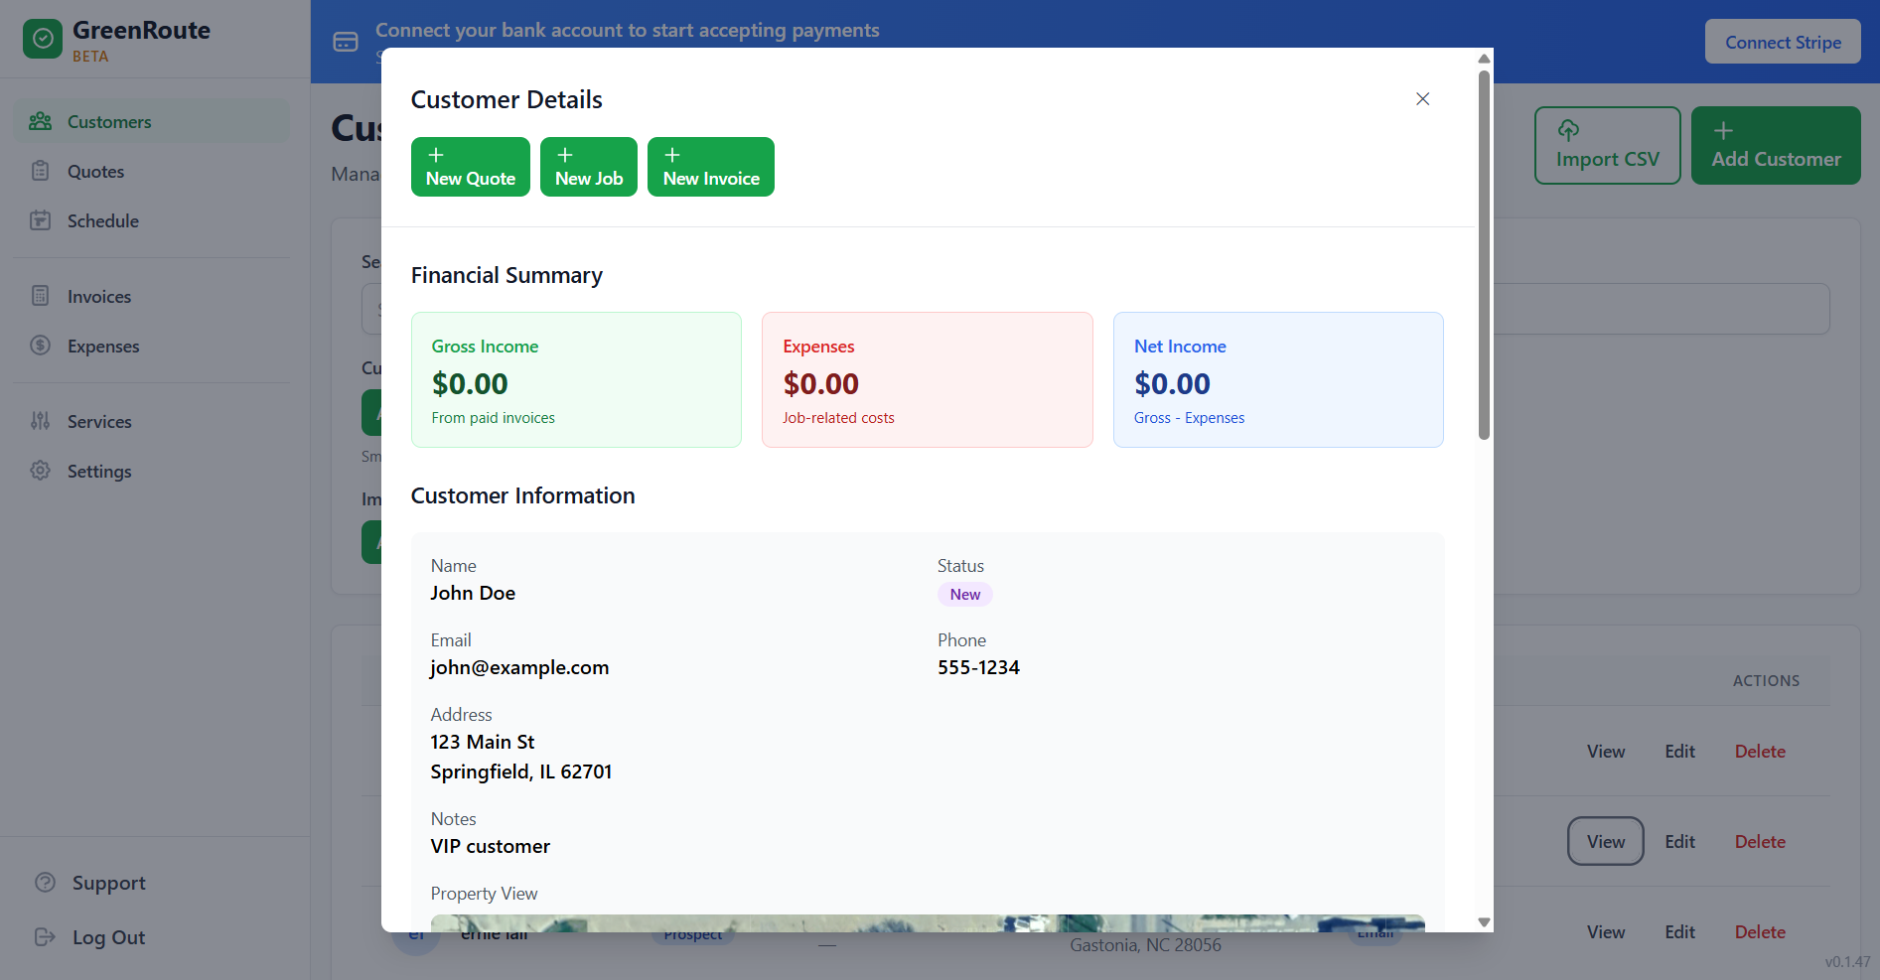Go to Schedule page label
This screenshot has height=980, width=1880.
tap(103, 221)
